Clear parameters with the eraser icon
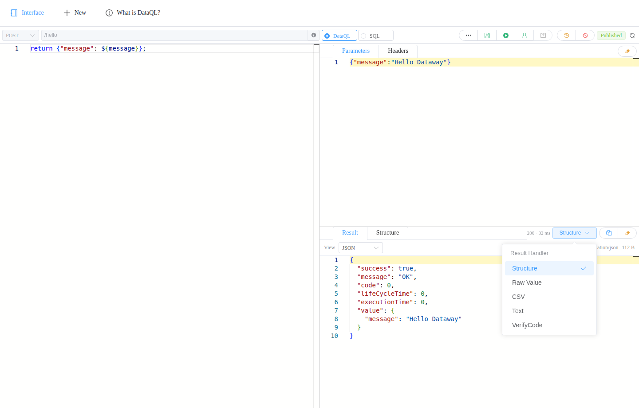The width and height of the screenshot is (639, 408). (627, 51)
